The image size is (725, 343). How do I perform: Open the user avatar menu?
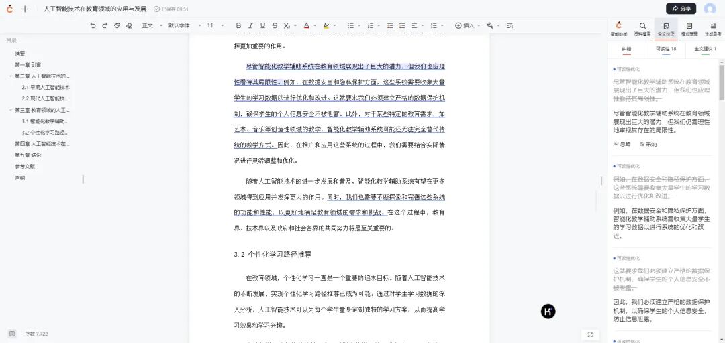[x=710, y=9]
